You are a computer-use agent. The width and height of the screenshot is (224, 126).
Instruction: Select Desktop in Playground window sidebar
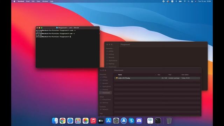click(x=111, y=64)
